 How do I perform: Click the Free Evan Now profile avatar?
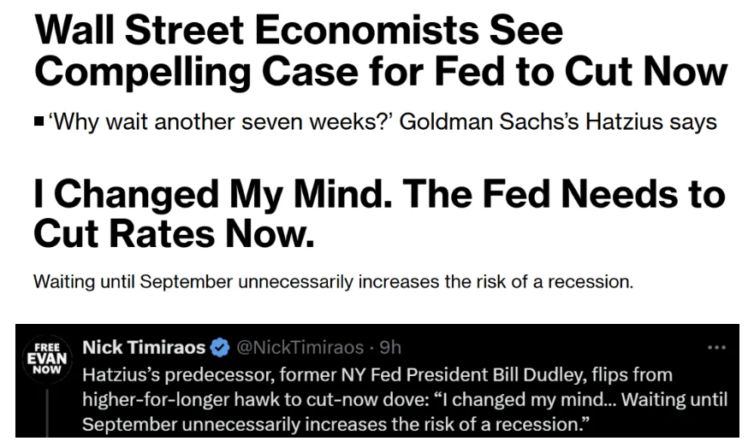coord(47,359)
